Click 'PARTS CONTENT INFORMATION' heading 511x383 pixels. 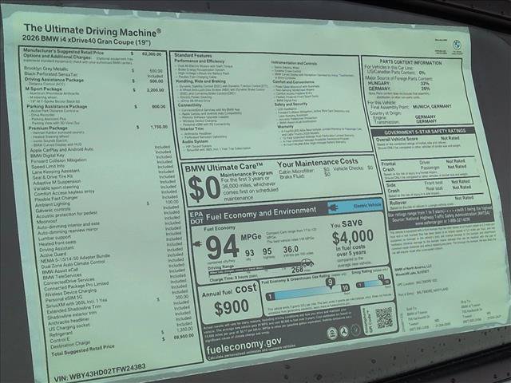coord(410,62)
